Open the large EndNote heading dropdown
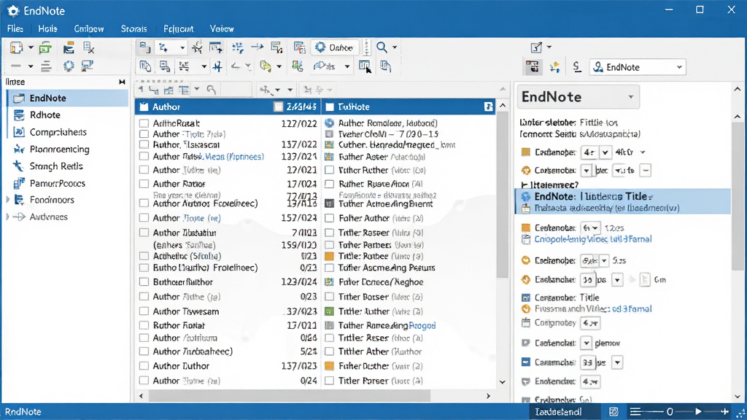747x420 pixels. pos(631,97)
